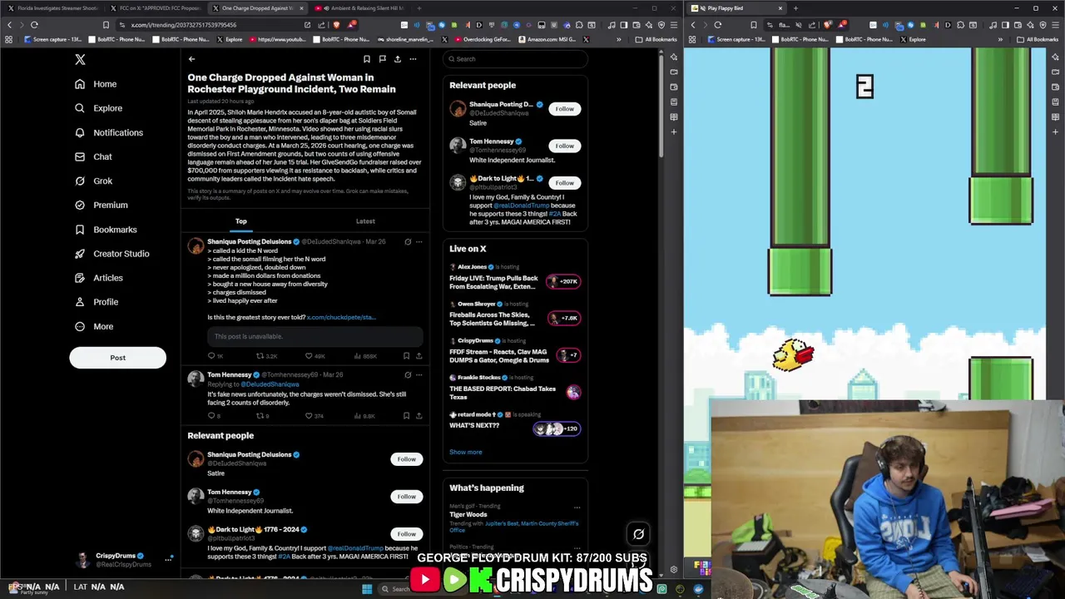Screen dimensions: 1065x599
Task: Open Chat in the X sidebar
Action: (93, 156)
